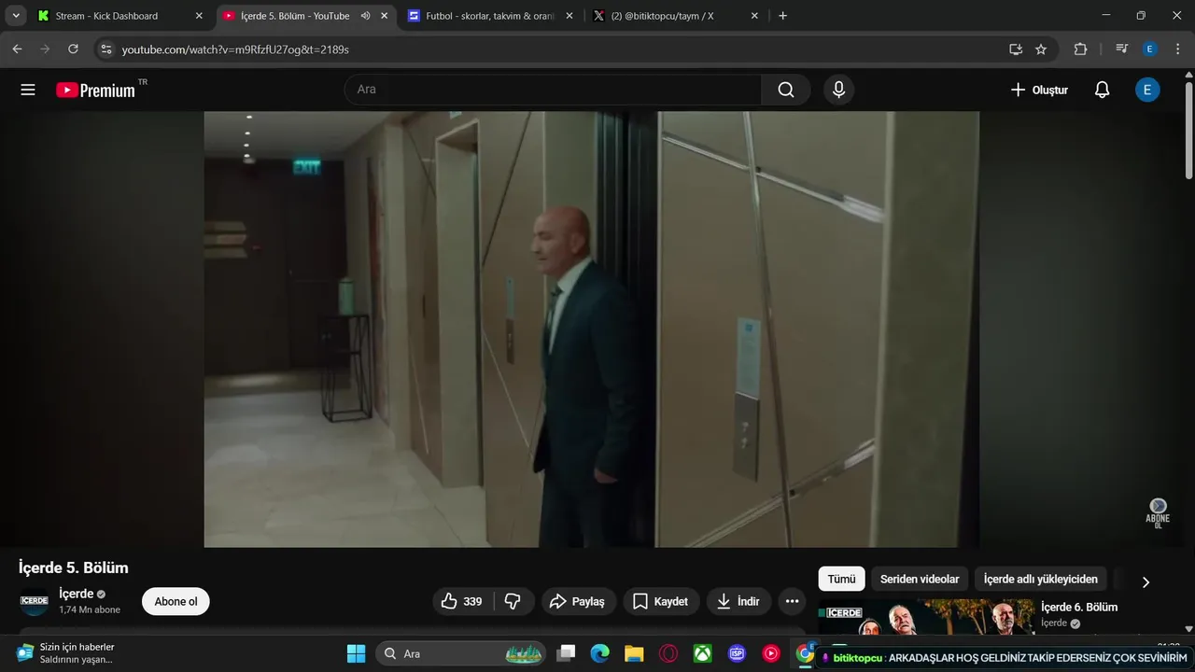
Task: Click the magnifier search button beside Ara field
Action: 786,90
